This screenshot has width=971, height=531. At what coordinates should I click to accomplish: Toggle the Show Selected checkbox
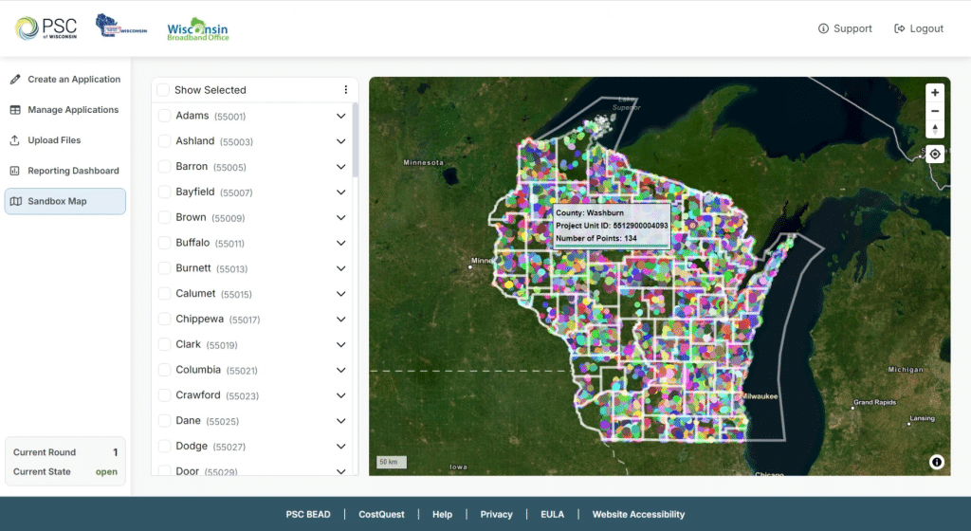[x=163, y=90]
